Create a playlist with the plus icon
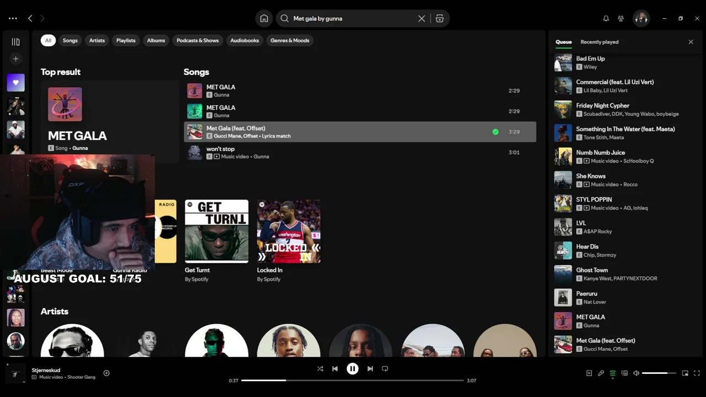706x397 pixels. coord(15,58)
